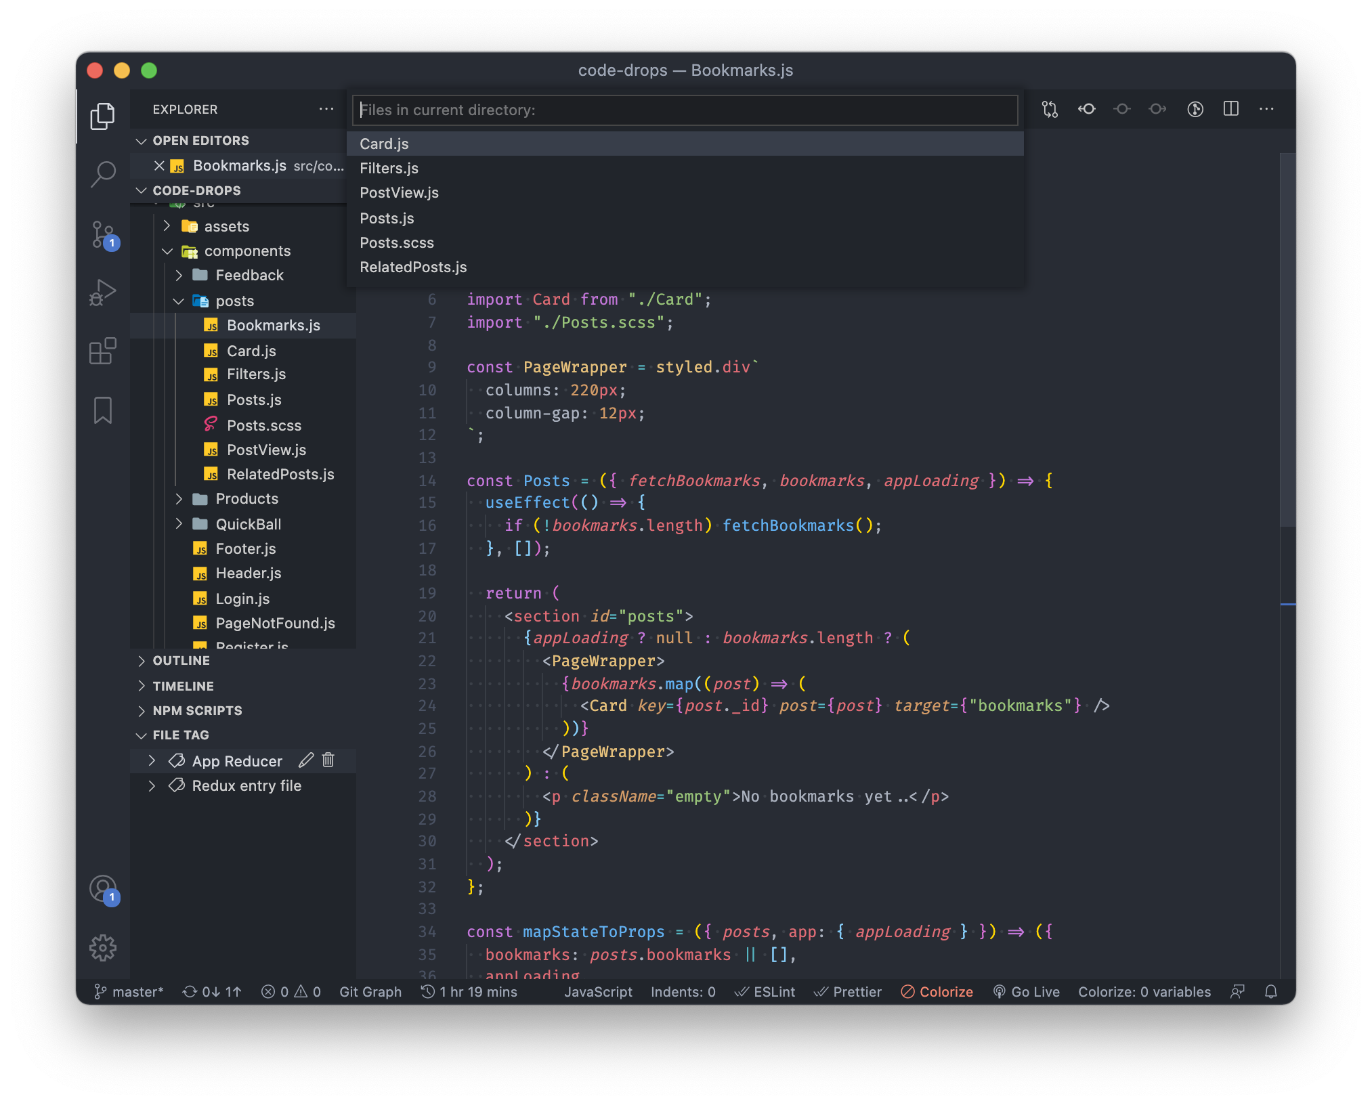This screenshot has height=1105, width=1372.
Task: Click the split editor right icon
Action: tap(1230, 109)
